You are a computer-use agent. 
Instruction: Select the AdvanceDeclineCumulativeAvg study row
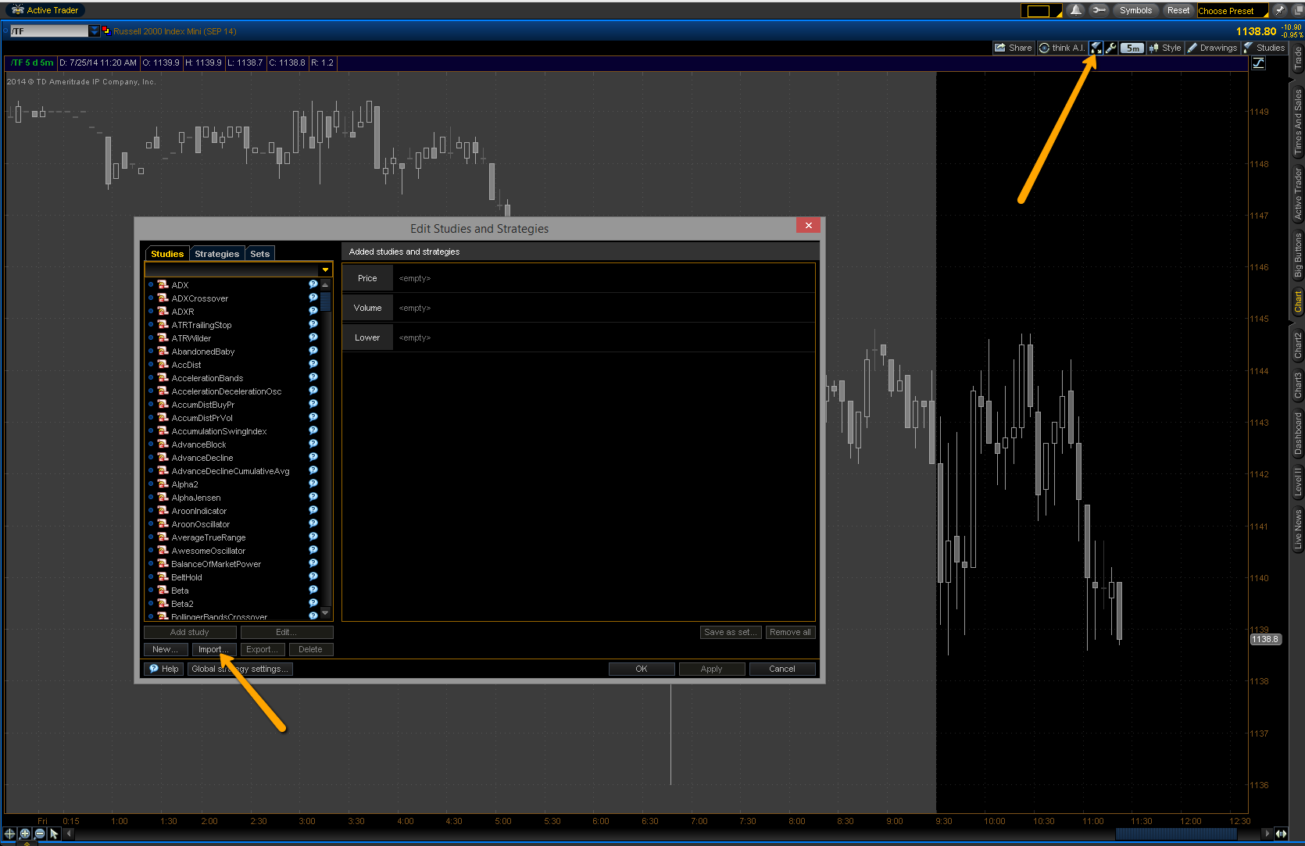pyautogui.click(x=232, y=470)
